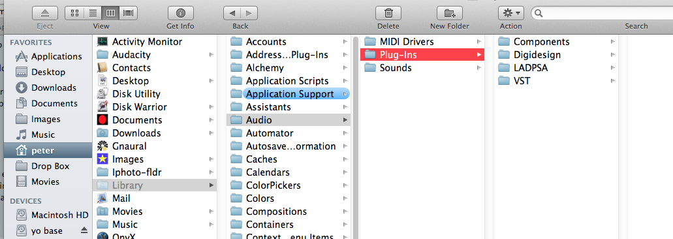Expand the Sounds folder arrow

point(479,68)
